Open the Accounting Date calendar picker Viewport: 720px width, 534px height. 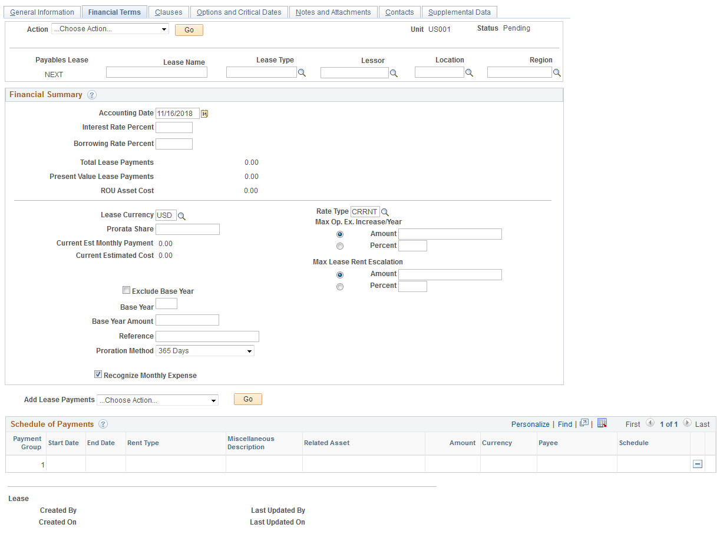click(204, 113)
